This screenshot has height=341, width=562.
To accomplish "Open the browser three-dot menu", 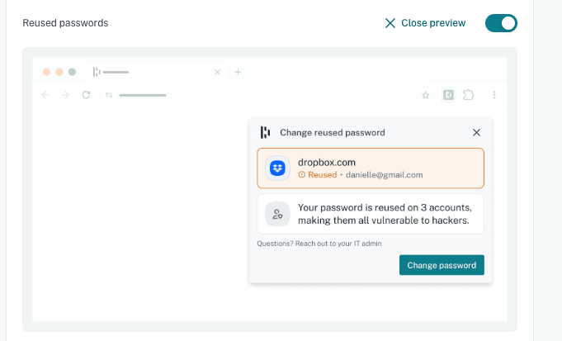I will click(x=494, y=95).
